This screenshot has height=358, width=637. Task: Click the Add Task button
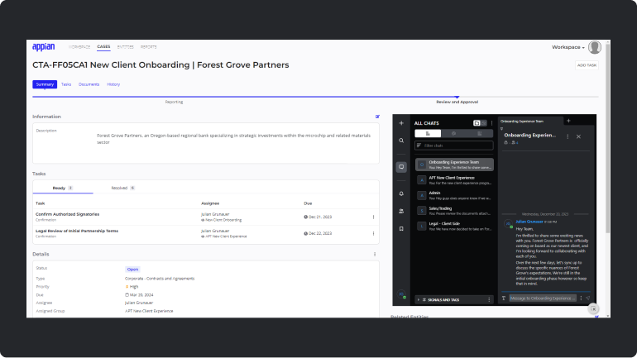[x=587, y=64]
